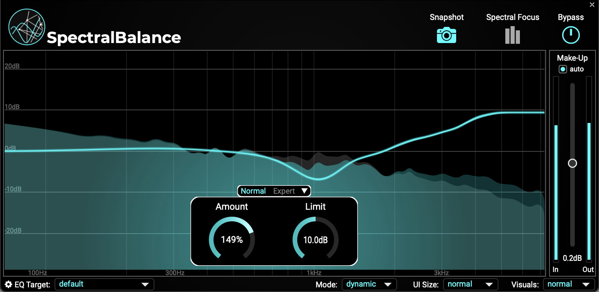Click the 3kHz frequency label
The image size is (599, 292).
[442, 273]
